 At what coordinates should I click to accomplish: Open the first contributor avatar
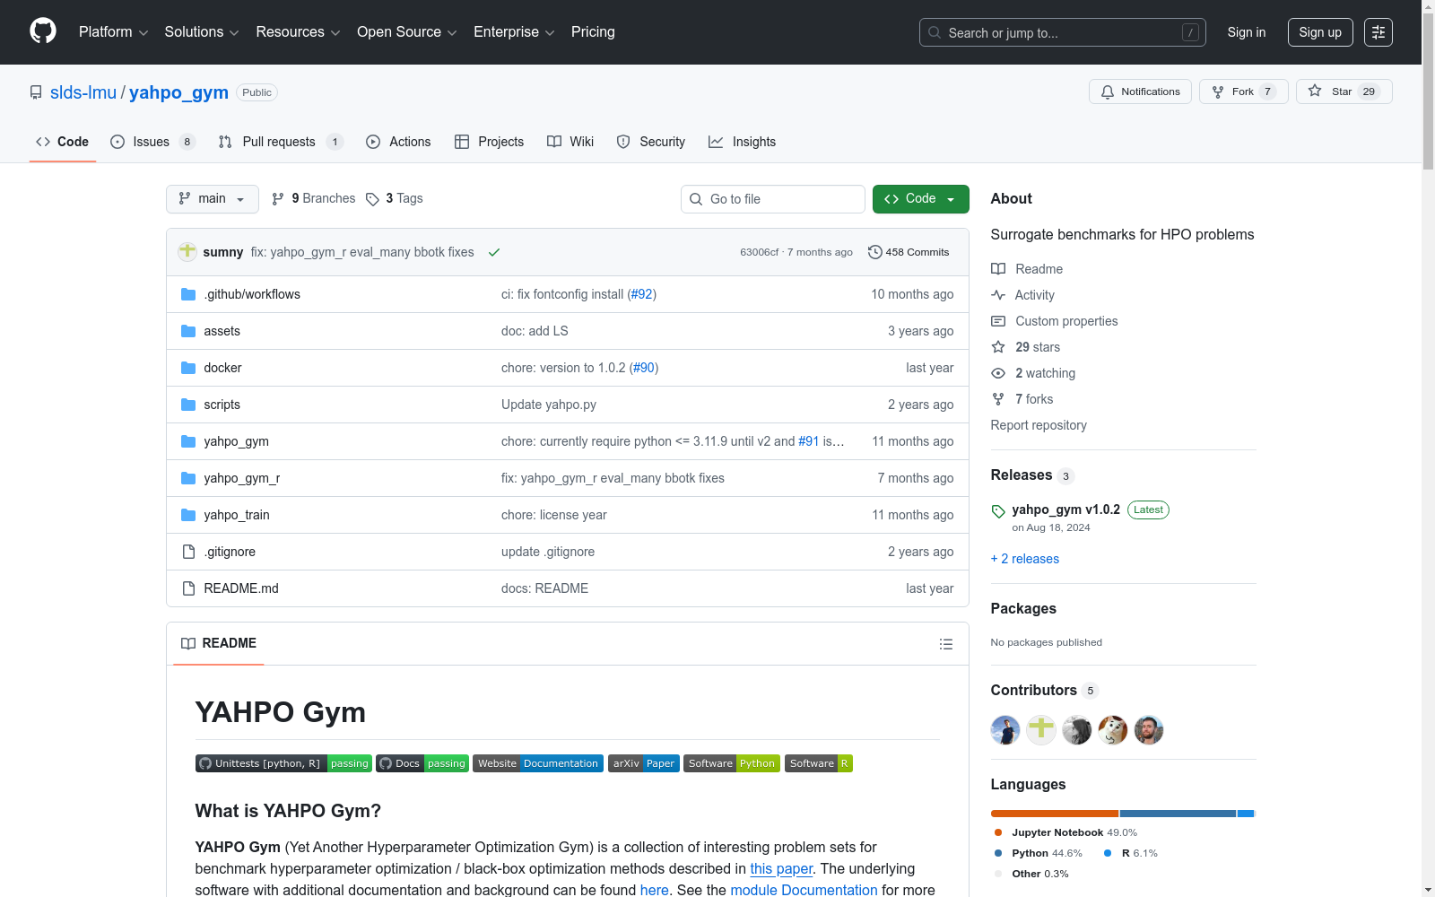click(1005, 730)
